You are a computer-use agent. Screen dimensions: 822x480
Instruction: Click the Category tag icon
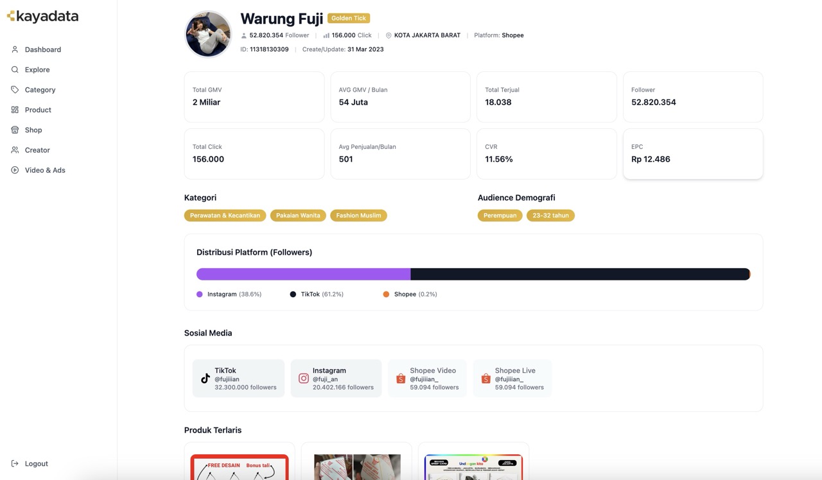[x=15, y=90]
